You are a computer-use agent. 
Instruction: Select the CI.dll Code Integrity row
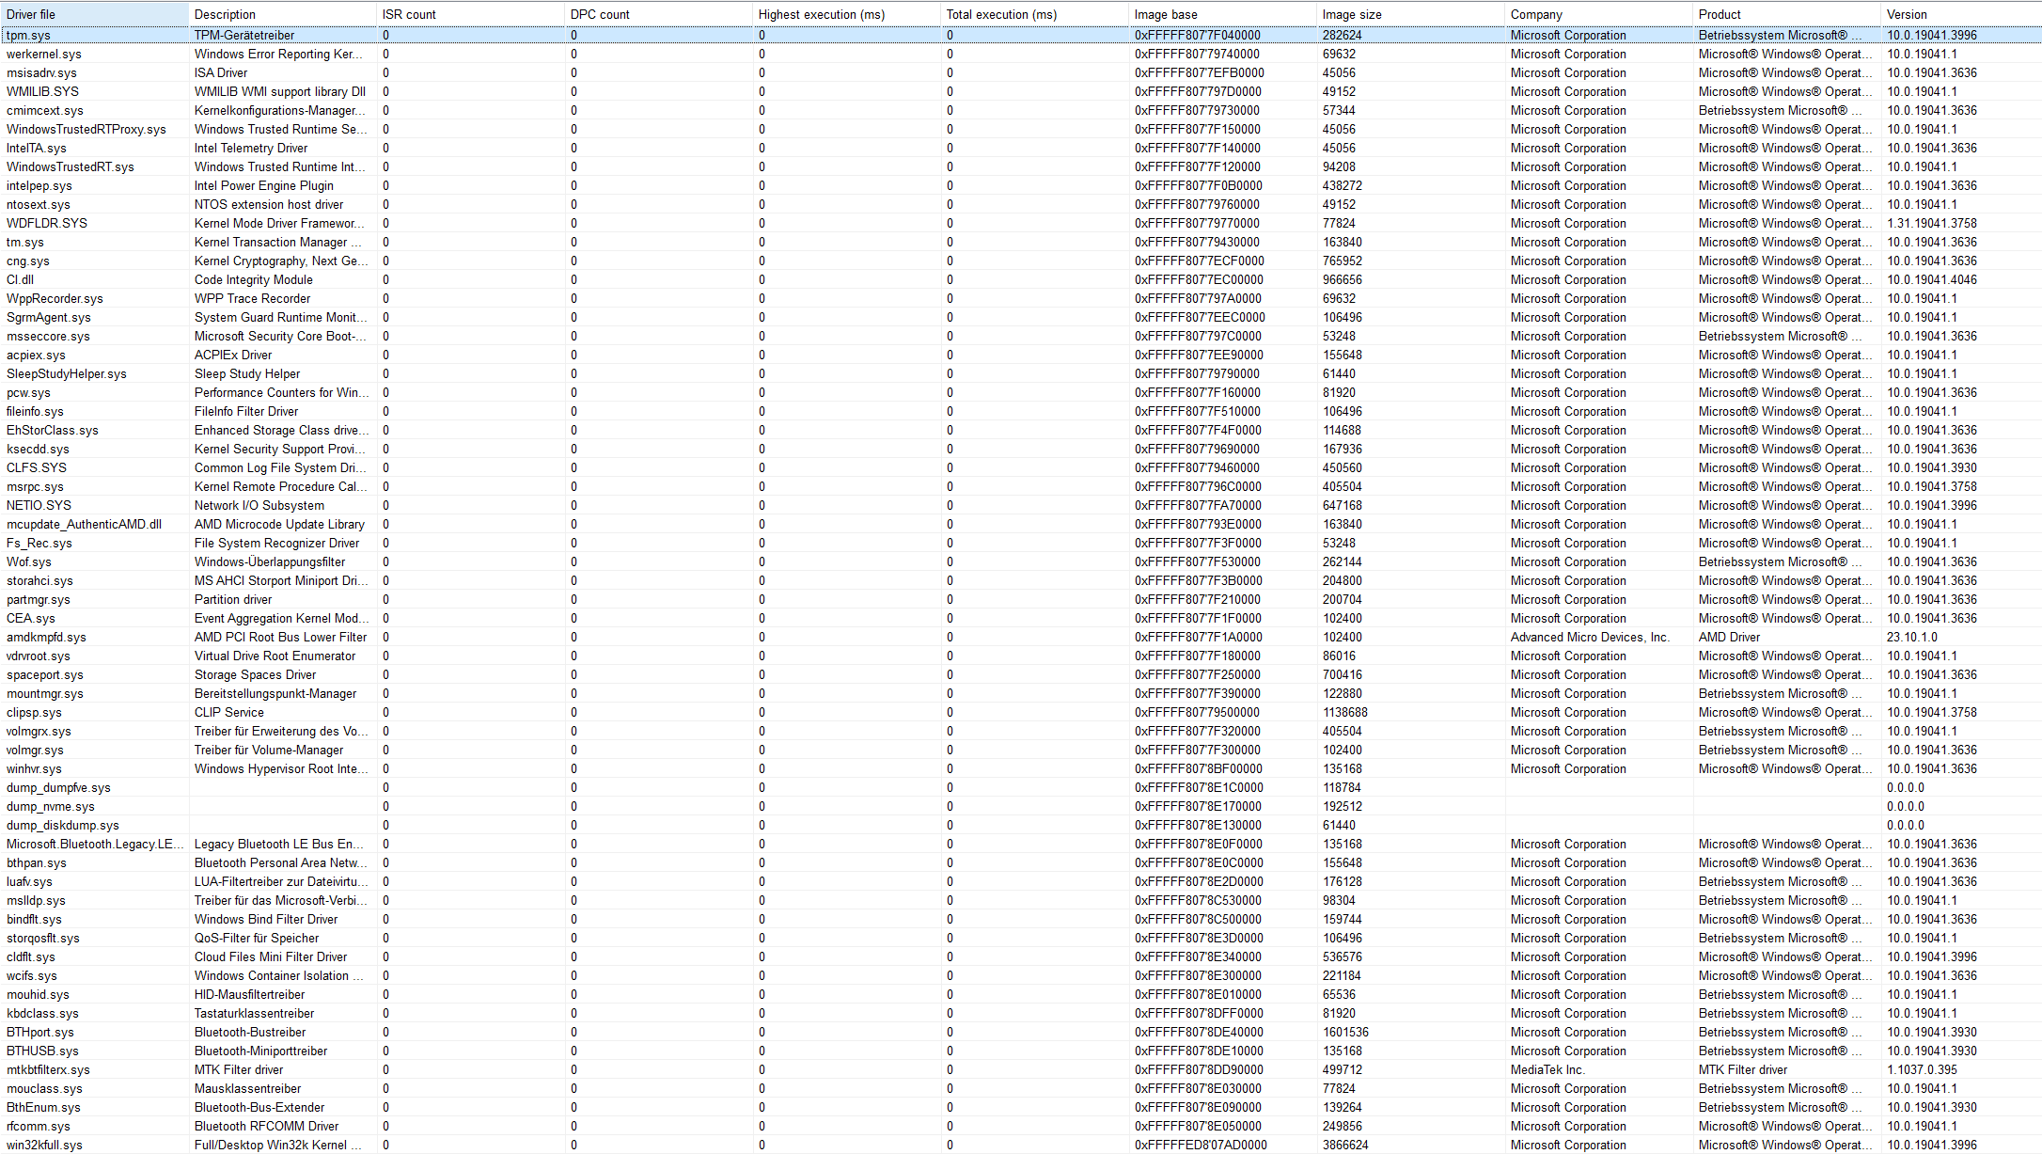pyautogui.click(x=20, y=279)
